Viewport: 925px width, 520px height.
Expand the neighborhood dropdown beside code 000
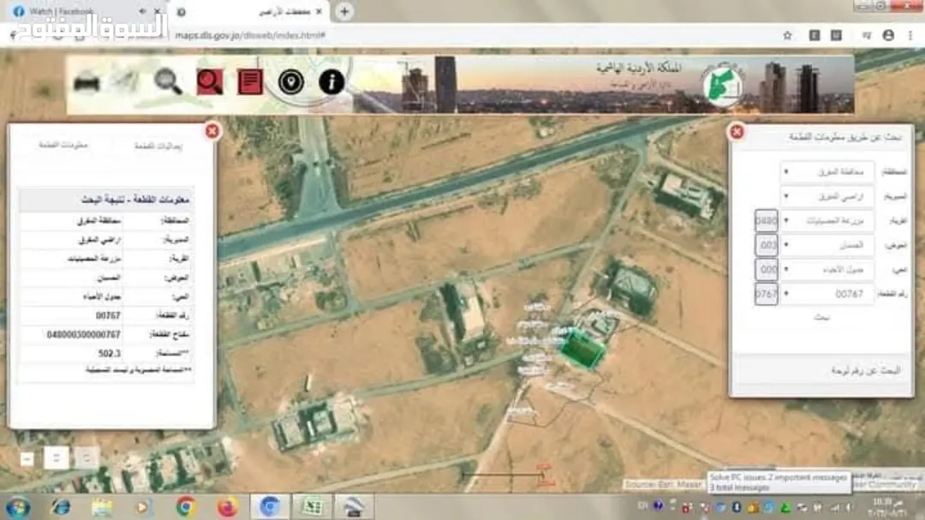827,270
